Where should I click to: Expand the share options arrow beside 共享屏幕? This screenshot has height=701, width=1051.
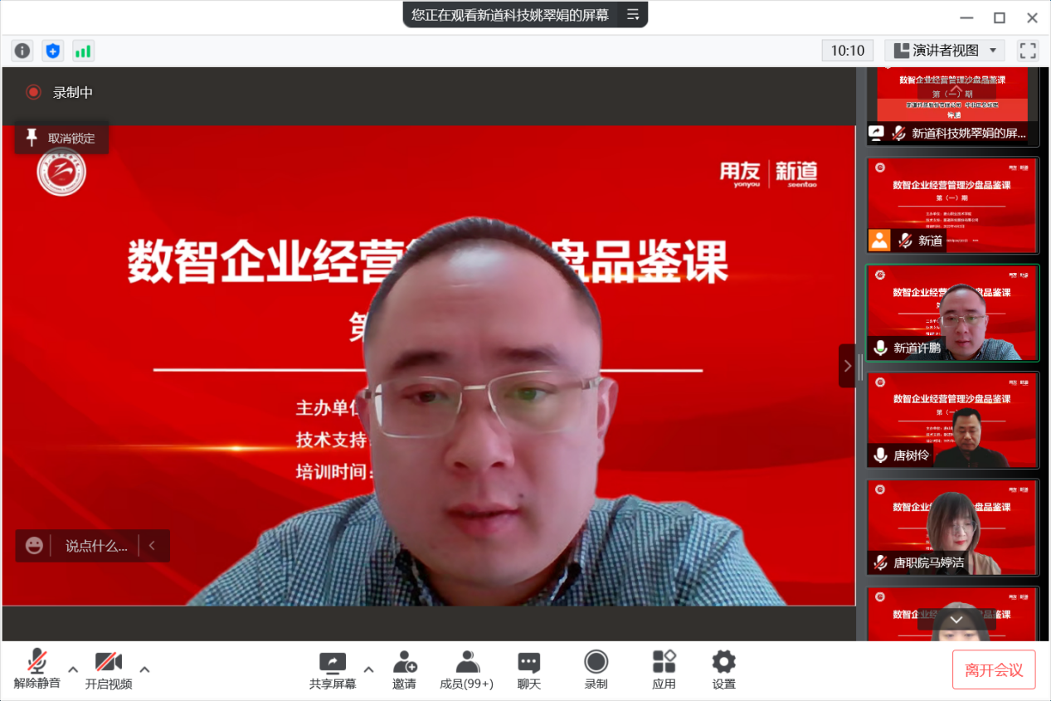[x=368, y=669]
